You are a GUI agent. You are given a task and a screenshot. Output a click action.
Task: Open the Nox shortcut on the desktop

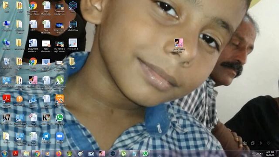click(73, 7)
